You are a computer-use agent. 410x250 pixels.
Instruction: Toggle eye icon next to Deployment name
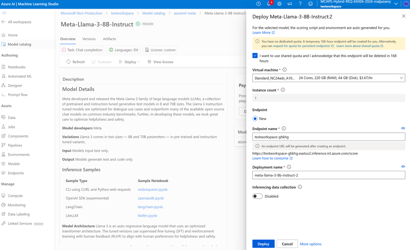(x=403, y=167)
